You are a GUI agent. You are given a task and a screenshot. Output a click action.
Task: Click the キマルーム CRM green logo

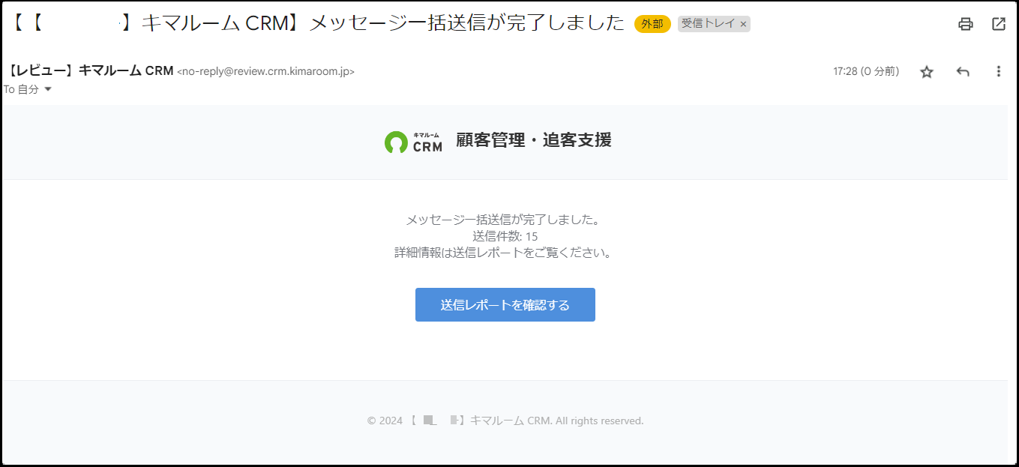pyautogui.click(x=413, y=142)
